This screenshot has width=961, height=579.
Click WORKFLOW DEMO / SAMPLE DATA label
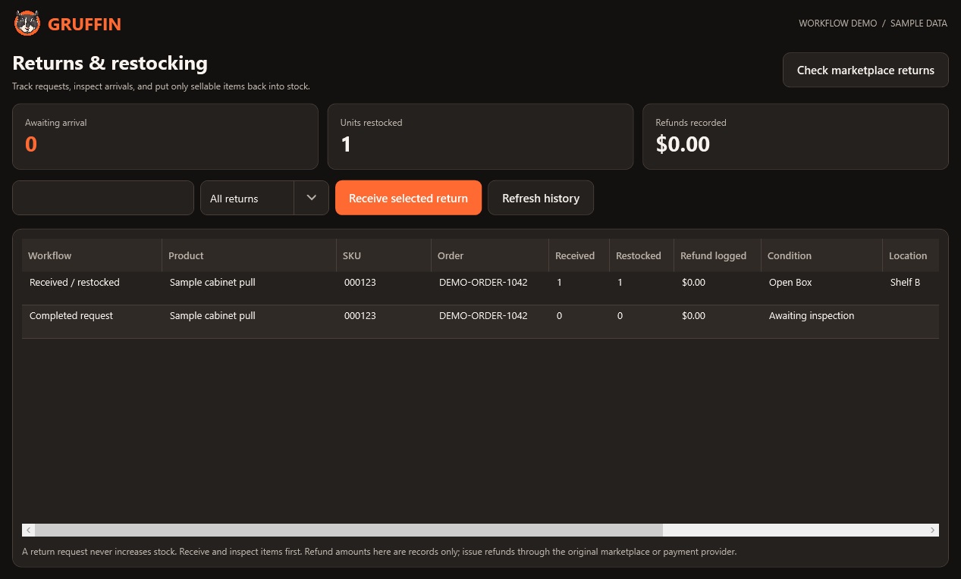(x=873, y=23)
